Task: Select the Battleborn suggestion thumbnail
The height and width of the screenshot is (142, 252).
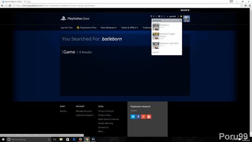Action: click(x=156, y=27)
